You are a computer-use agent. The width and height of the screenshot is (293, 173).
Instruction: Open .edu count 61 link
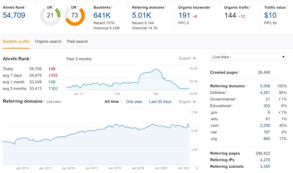(268, 119)
